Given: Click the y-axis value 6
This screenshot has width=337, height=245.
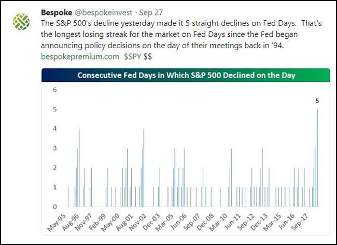Looking at the screenshot, I should point(54,90).
